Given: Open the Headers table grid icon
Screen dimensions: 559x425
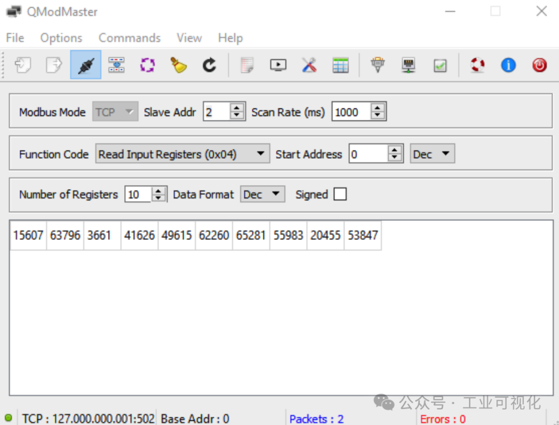Looking at the screenshot, I should point(341,65).
